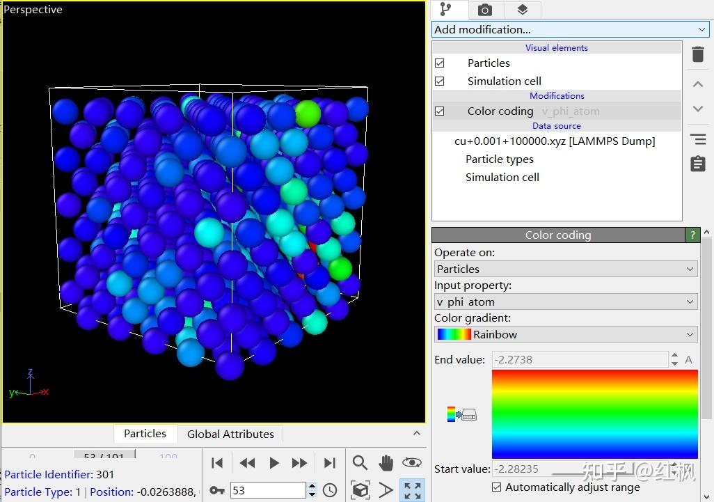
Task: Select the orbit camera eye tool
Action: point(412,463)
